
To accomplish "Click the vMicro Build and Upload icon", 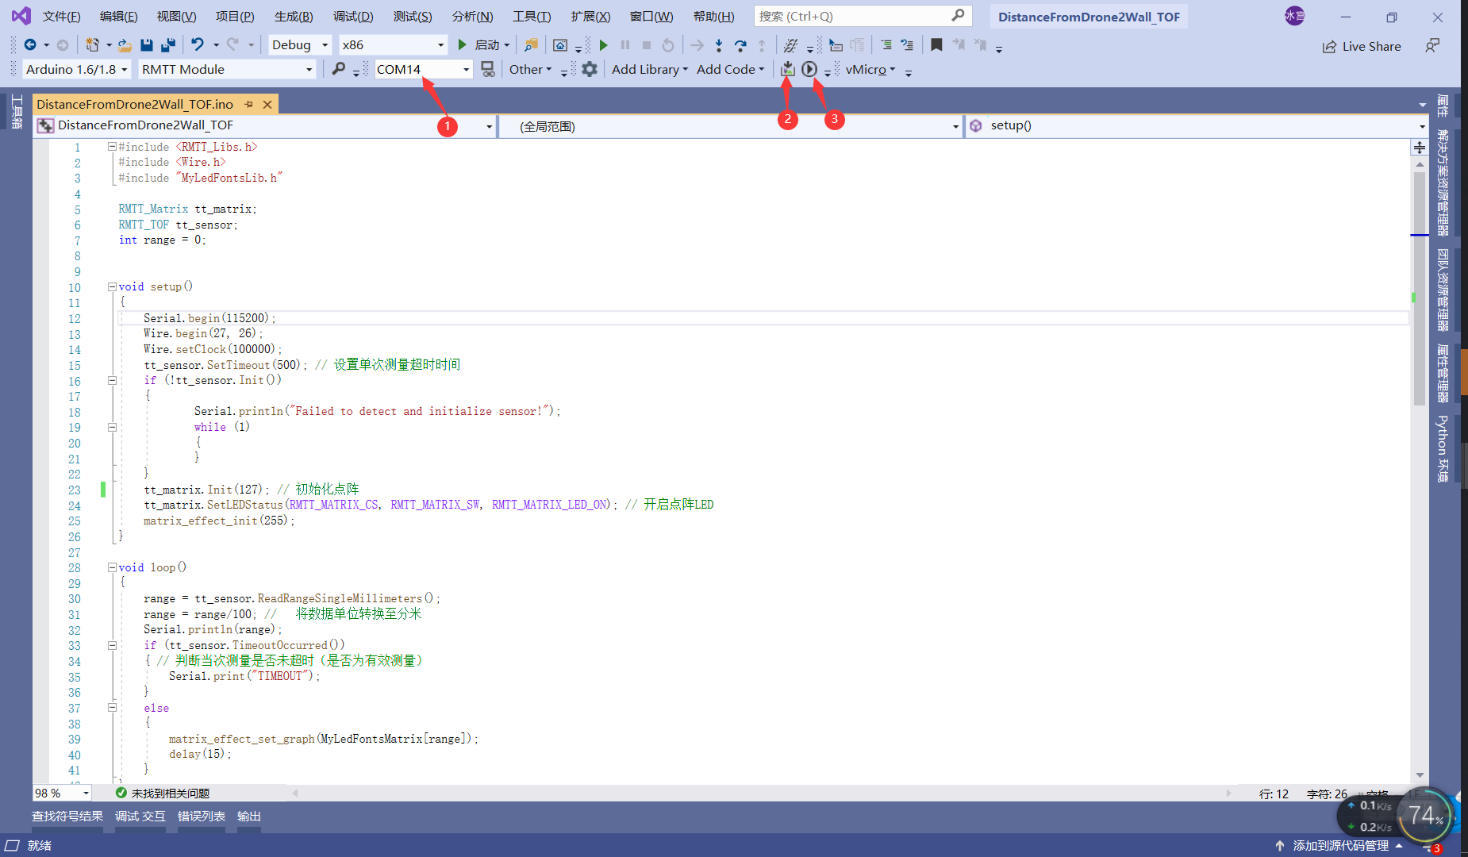I will point(787,69).
